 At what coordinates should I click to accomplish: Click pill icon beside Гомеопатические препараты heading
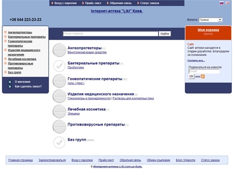point(59,81)
